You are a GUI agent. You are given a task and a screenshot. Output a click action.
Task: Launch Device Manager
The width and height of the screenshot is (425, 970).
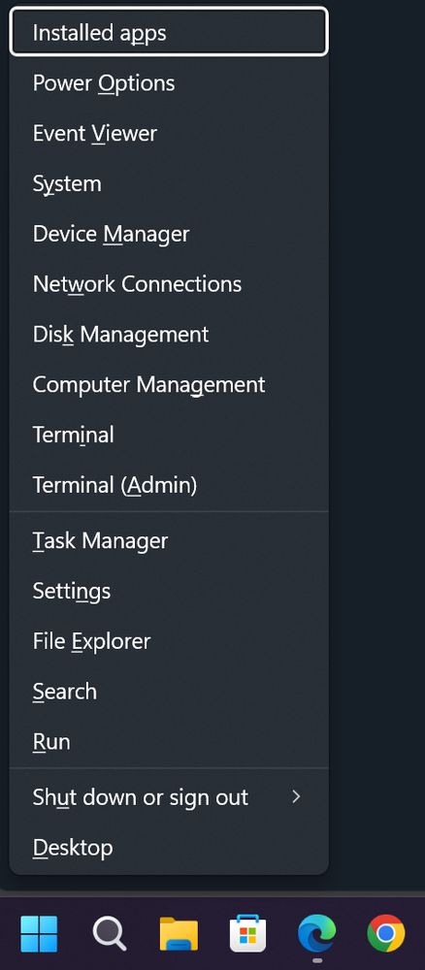coord(169,234)
